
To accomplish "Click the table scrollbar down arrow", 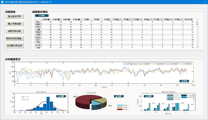I will point(197,47).
